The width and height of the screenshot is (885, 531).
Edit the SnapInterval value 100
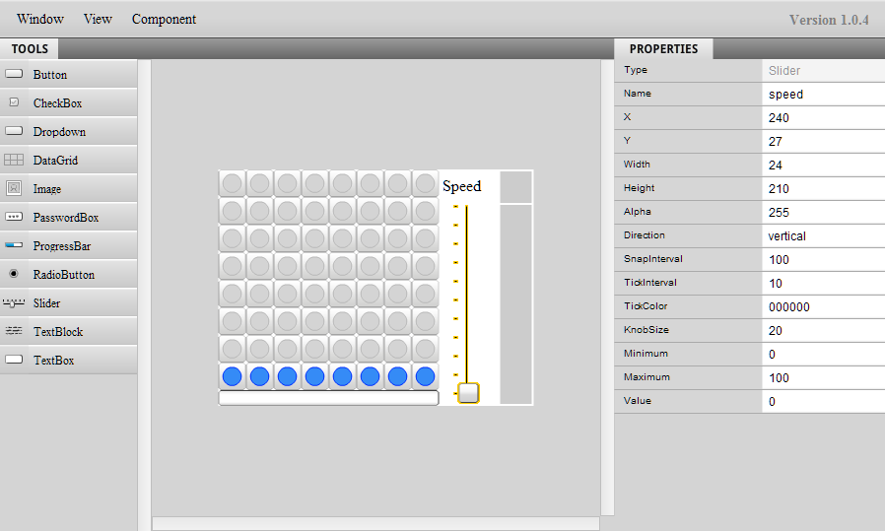click(824, 260)
